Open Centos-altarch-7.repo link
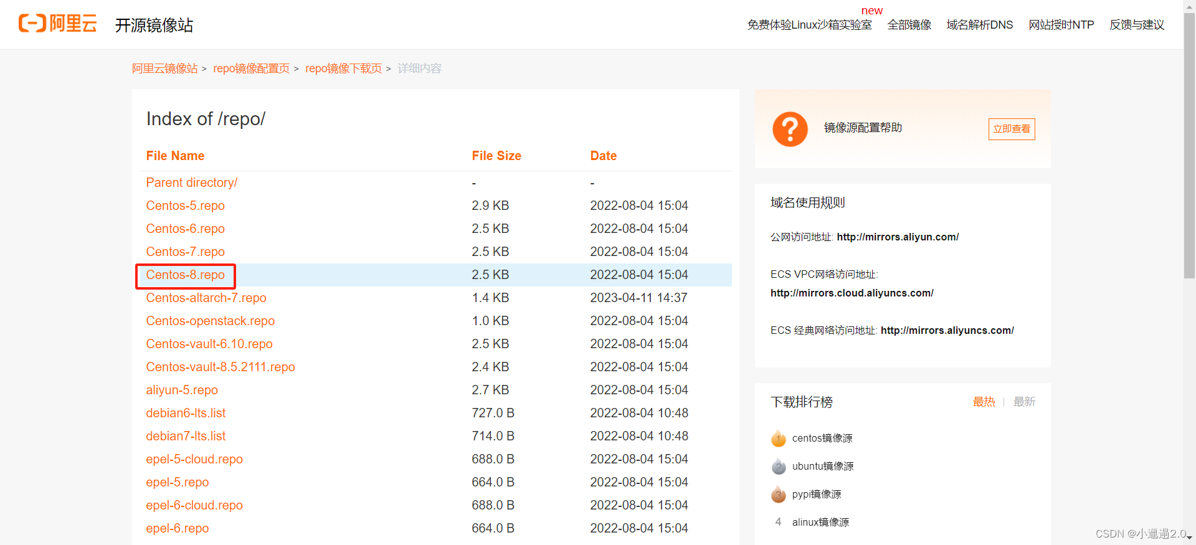The image size is (1196, 545). pos(206,298)
